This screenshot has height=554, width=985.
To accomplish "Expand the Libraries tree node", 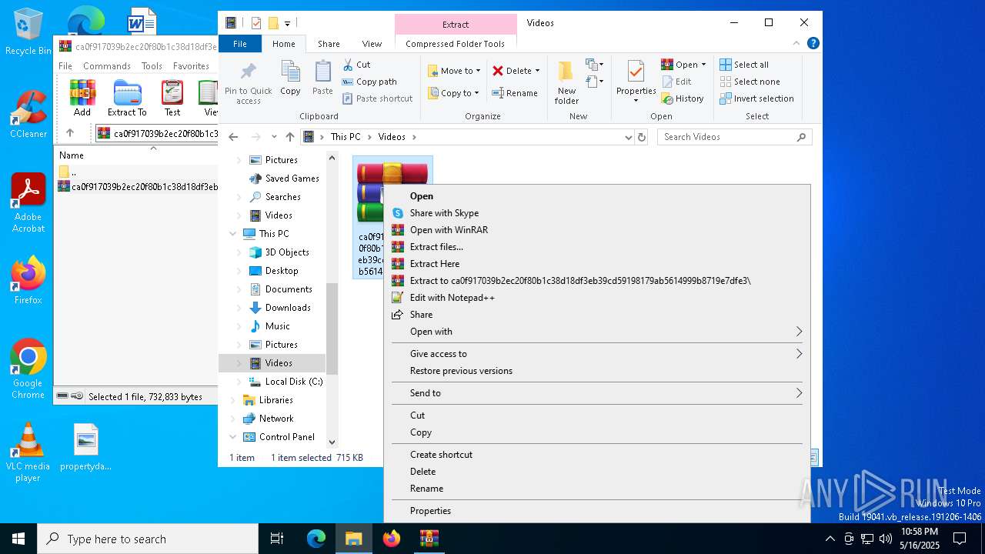I will pyautogui.click(x=232, y=400).
